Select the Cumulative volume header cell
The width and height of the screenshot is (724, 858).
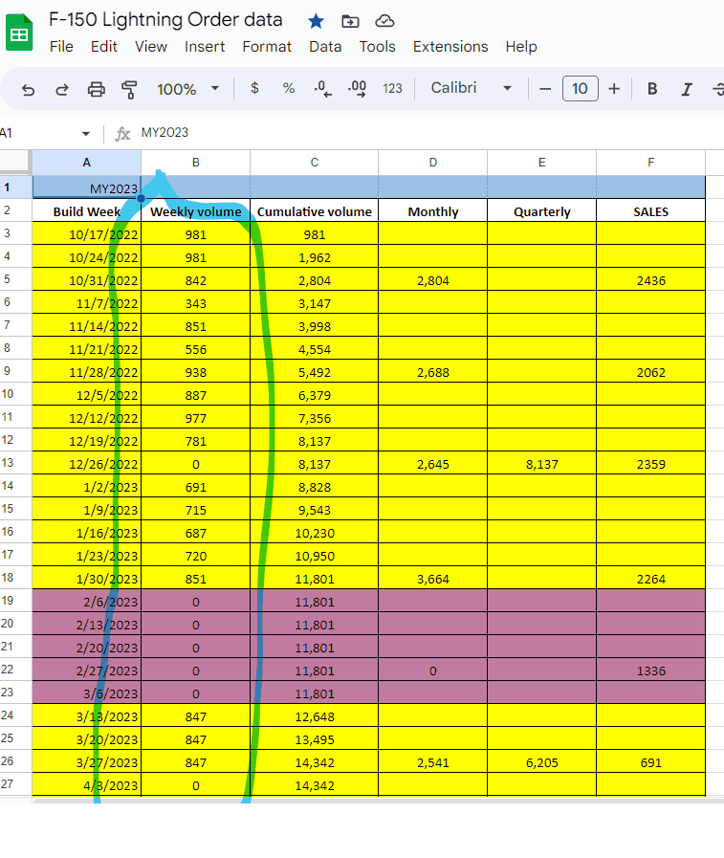pos(314,211)
